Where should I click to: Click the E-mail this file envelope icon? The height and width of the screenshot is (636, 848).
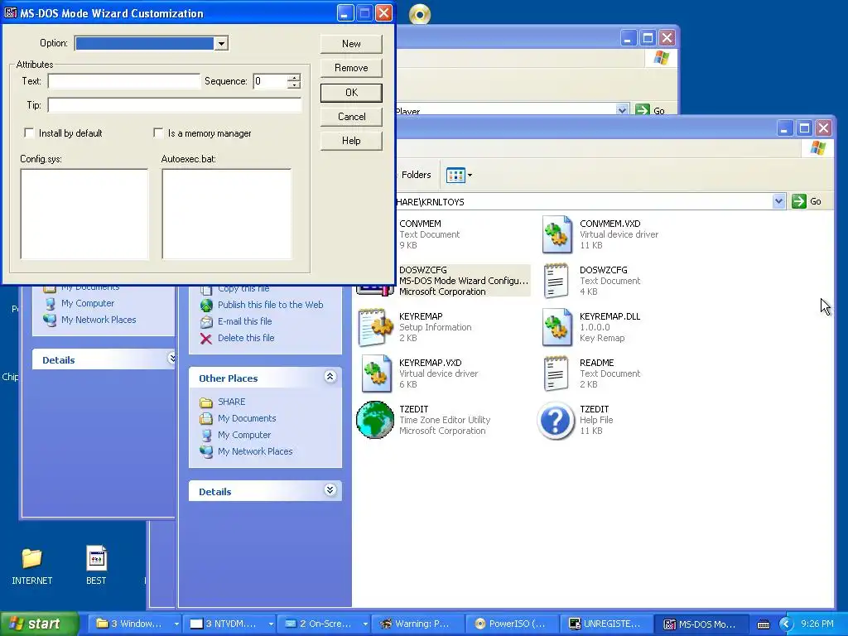pos(206,322)
